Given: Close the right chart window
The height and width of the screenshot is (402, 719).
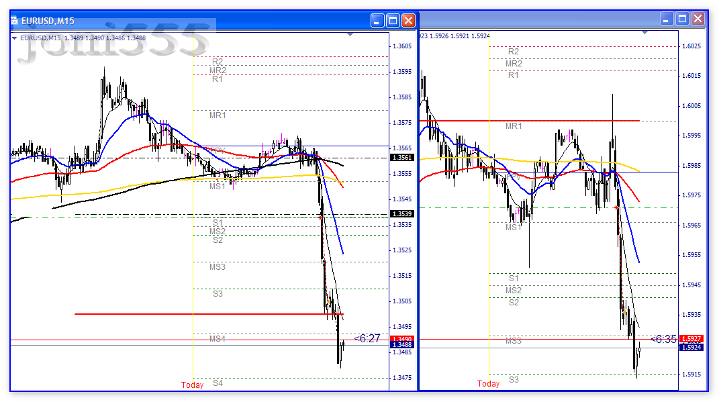Looking at the screenshot, I should (x=698, y=19).
